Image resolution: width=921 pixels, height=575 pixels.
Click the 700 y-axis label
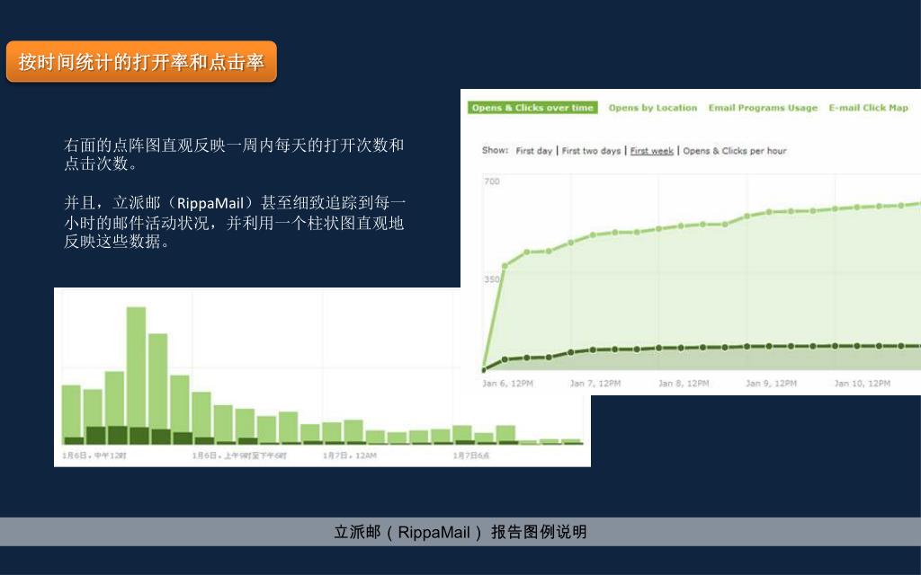click(492, 181)
